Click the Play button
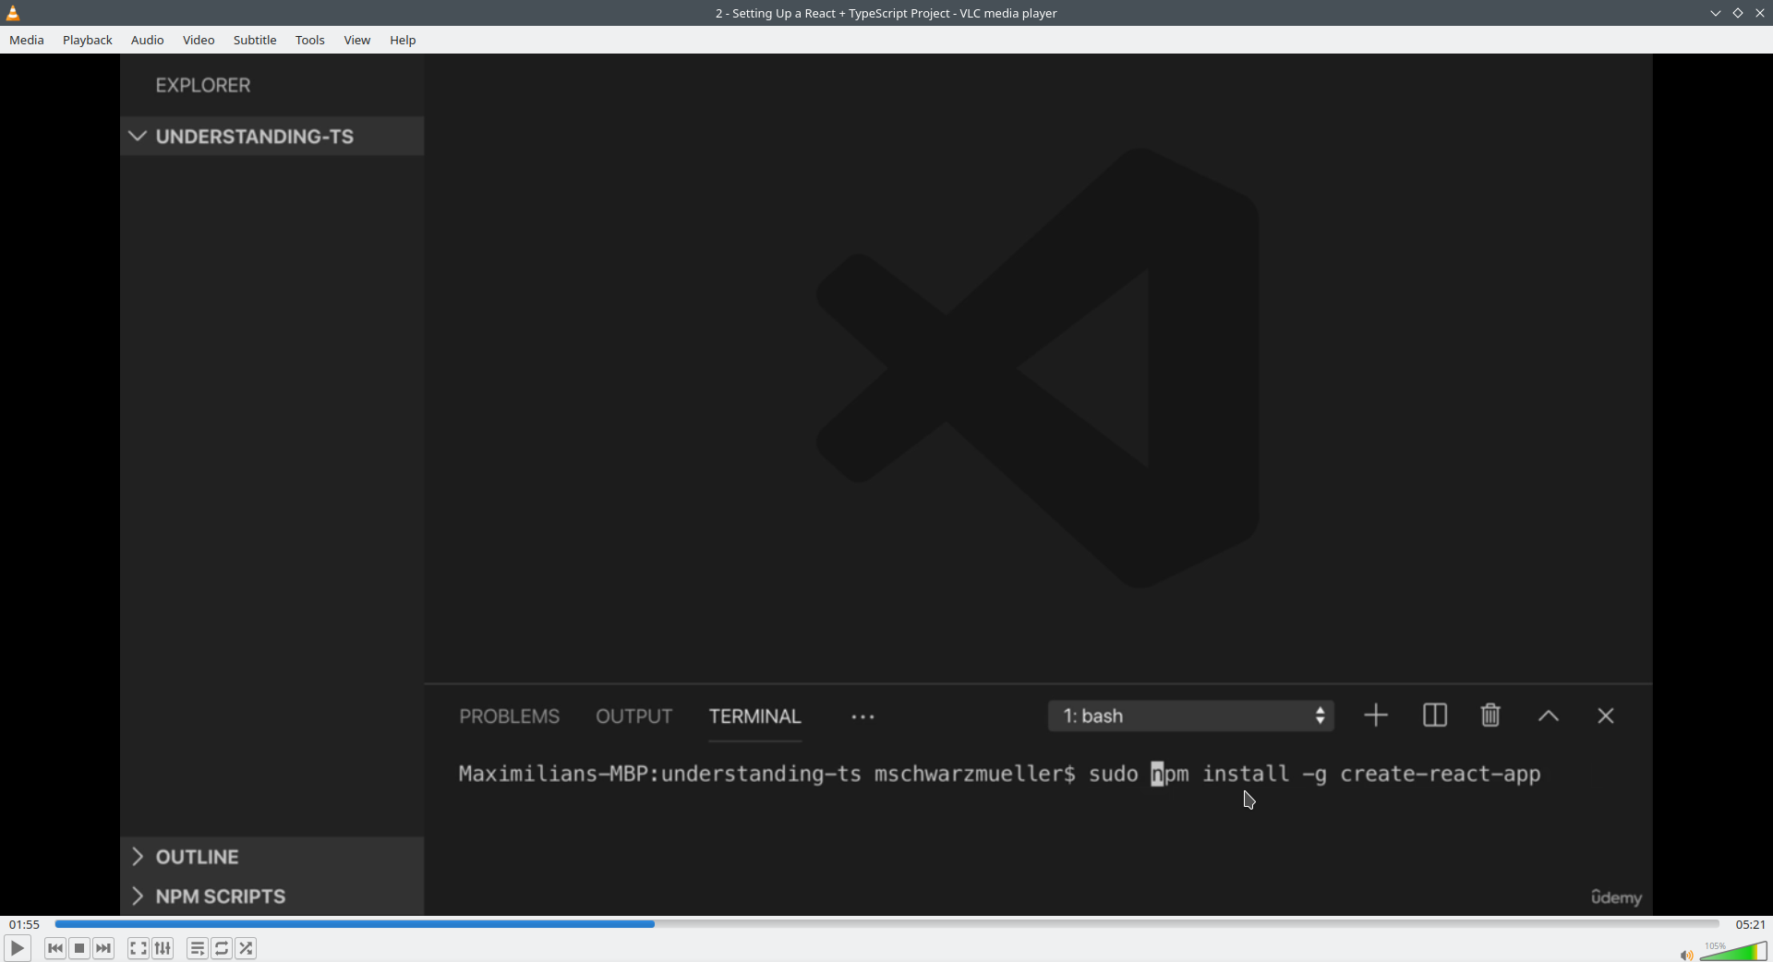The height and width of the screenshot is (962, 1773). click(18, 948)
